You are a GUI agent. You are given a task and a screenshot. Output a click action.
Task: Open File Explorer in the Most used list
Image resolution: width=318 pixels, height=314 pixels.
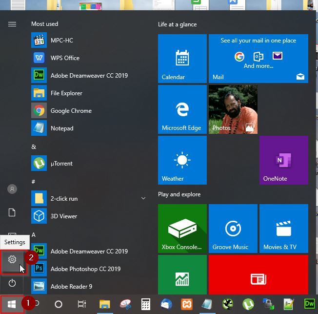click(x=89, y=93)
